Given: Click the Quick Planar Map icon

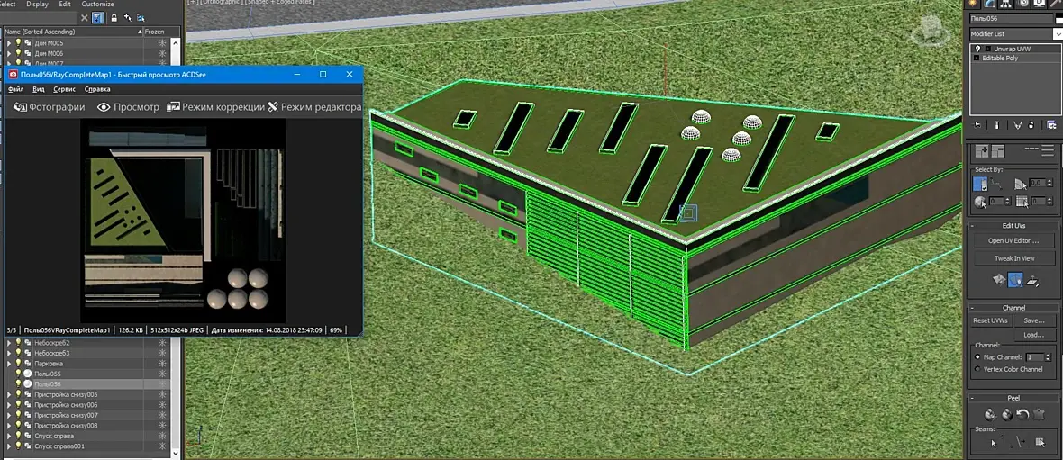Looking at the screenshot, I should click(998, 280).
